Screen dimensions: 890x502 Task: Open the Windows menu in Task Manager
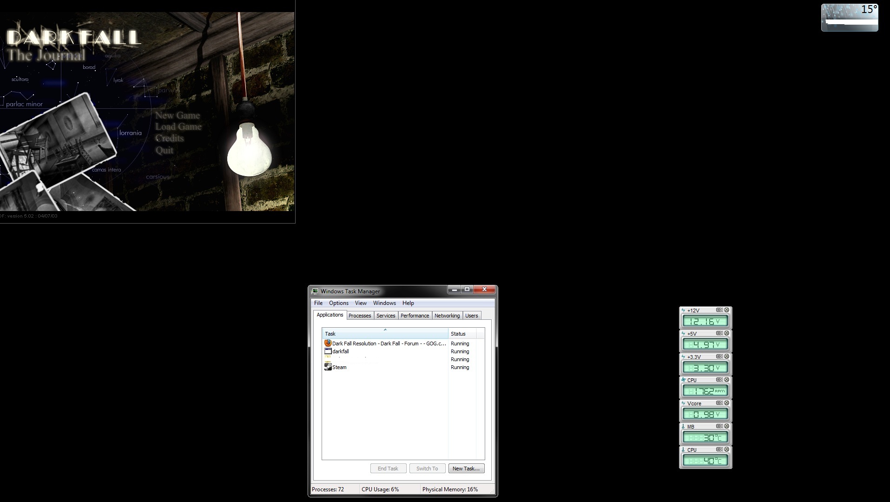[384, 303]
